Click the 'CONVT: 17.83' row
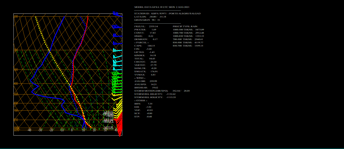Image resolution: width=344 pixels, height=149 pixels. tap(145, 33)
